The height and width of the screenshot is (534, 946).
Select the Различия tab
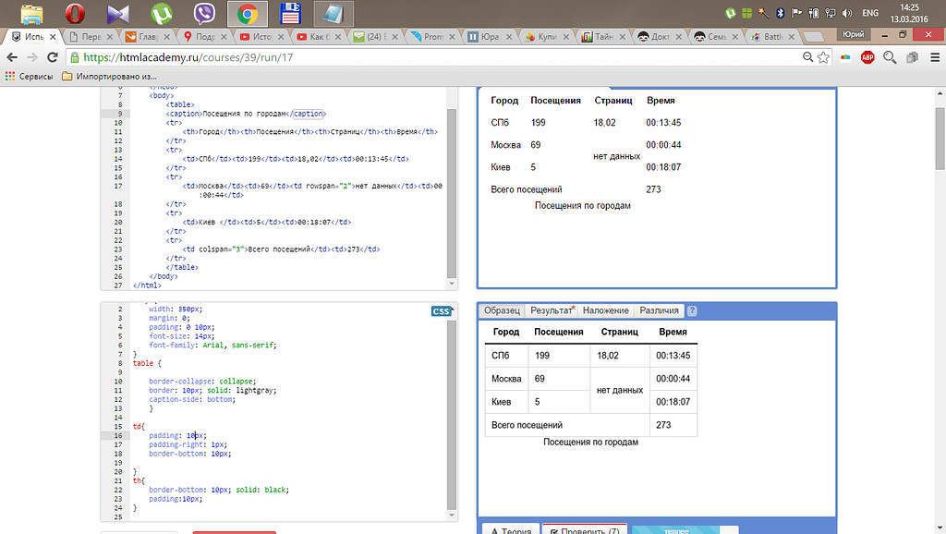(659, 310)
